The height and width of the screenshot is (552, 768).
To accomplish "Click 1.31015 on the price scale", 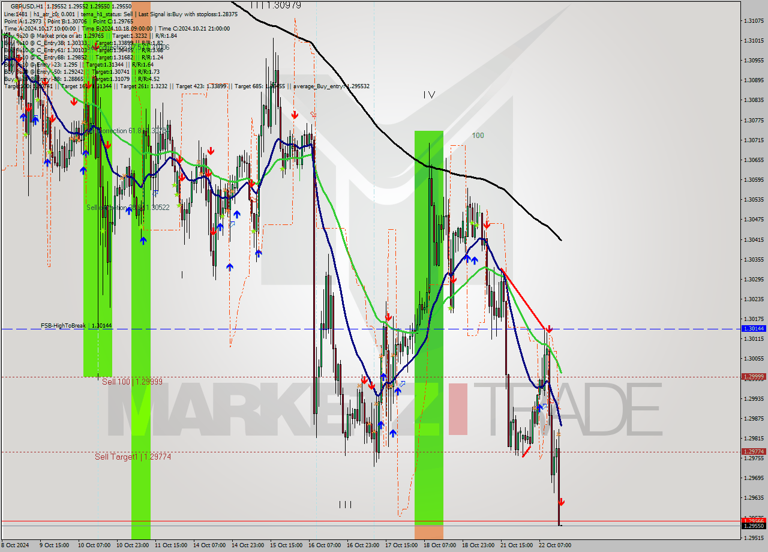I will pos(754,40).
